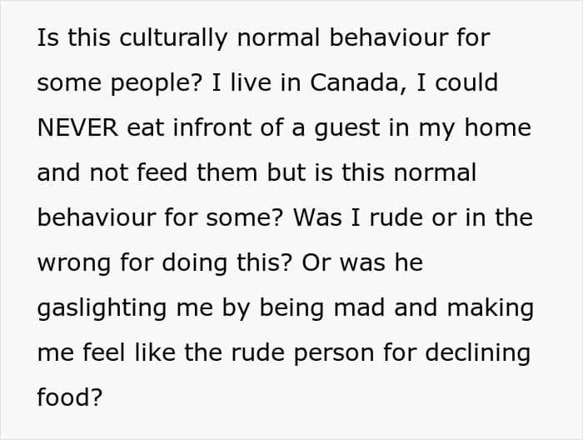
Task: Click the word "Canada" in the text
Action: (353, 83)
